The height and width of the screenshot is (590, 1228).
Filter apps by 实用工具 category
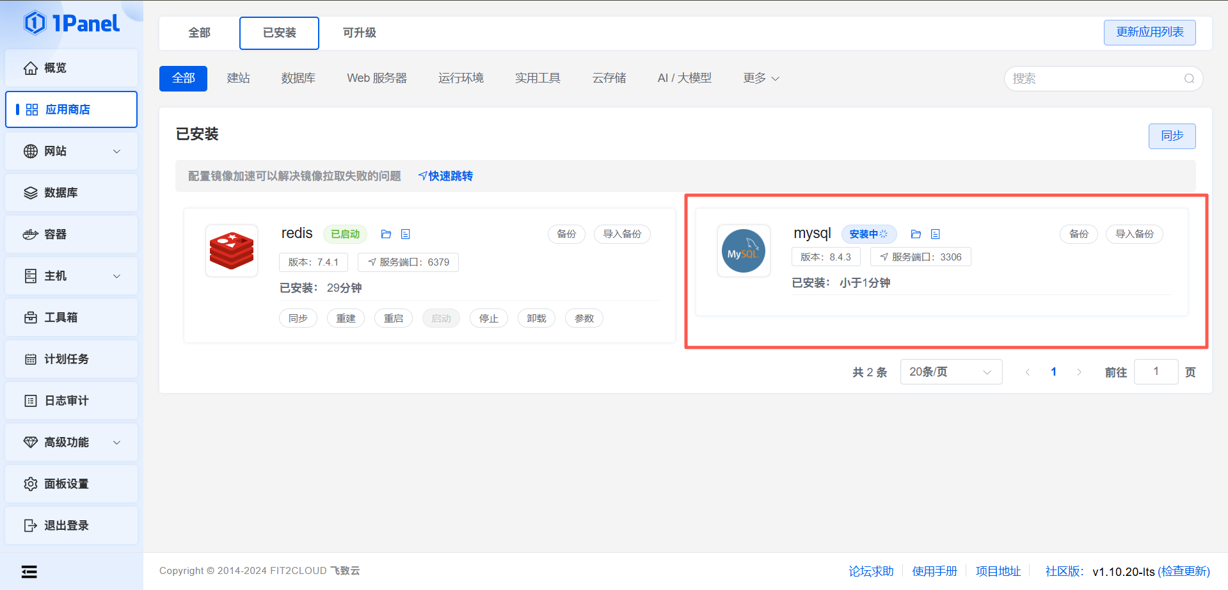click(x=538, y=78)
